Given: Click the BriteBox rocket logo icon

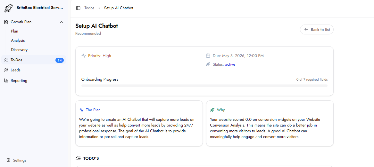Looking at the screenshot, I should [8, 8].
